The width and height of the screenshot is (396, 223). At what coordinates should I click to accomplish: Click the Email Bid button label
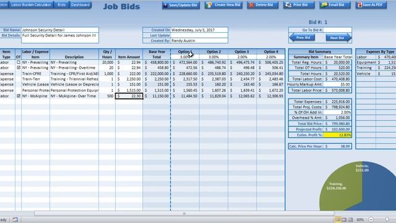point(337,5)
